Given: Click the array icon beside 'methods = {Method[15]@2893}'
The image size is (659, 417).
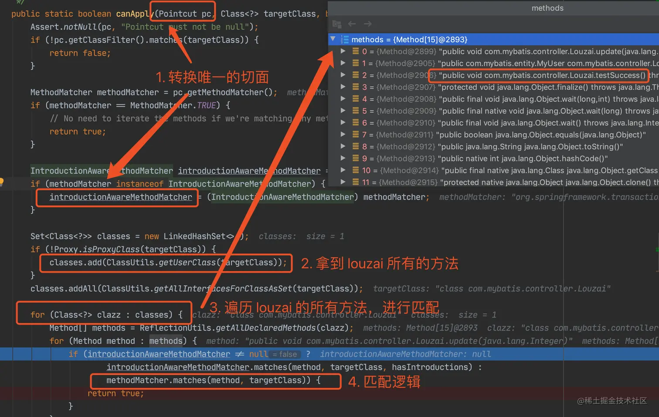Looking at the screenshot, I should point(344,39).
